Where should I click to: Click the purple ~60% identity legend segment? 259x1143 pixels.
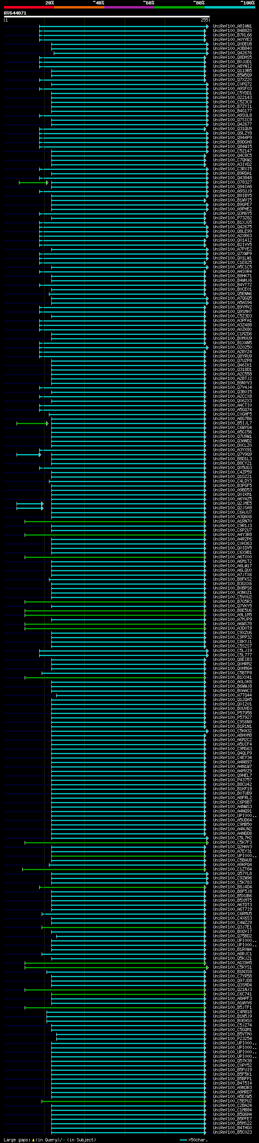[130, 7]
